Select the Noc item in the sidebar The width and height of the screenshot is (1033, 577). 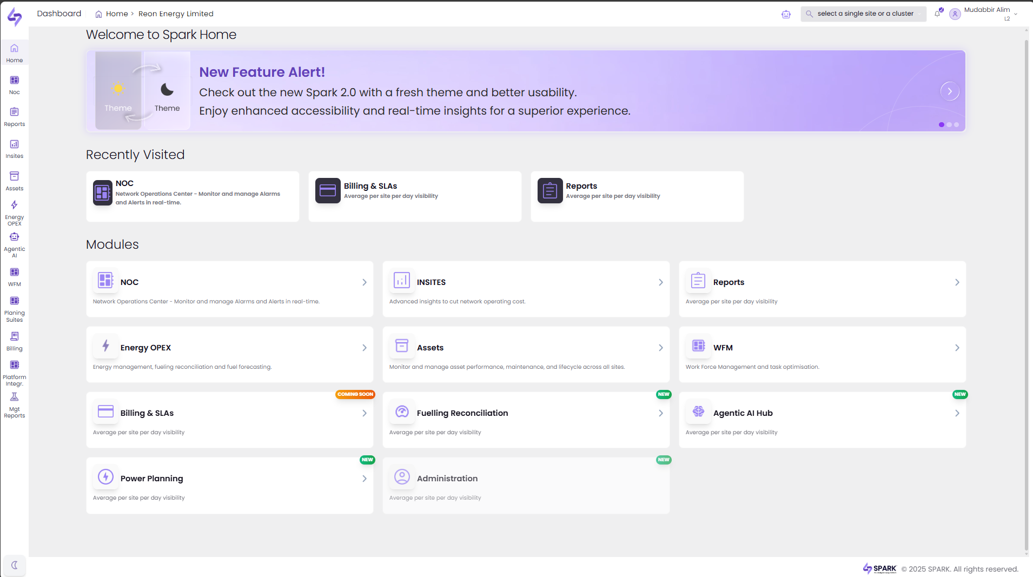[15, 85]
